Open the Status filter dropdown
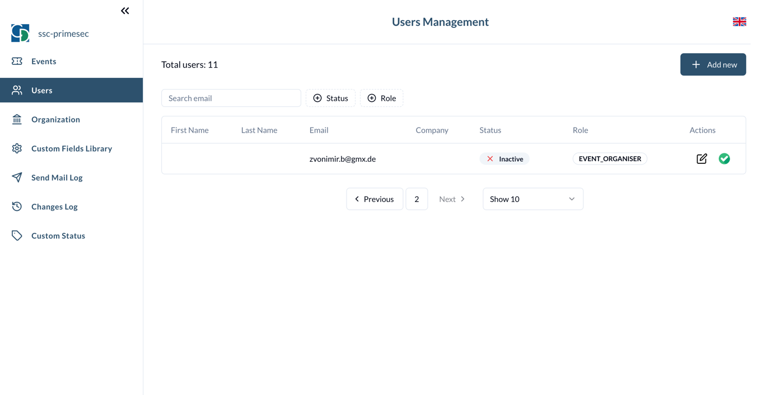 click(330, 98)
